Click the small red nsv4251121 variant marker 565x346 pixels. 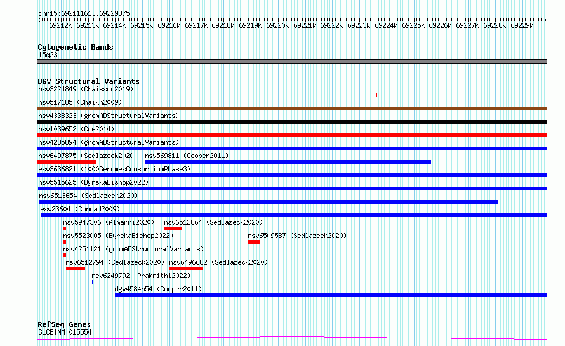[65, 255]
